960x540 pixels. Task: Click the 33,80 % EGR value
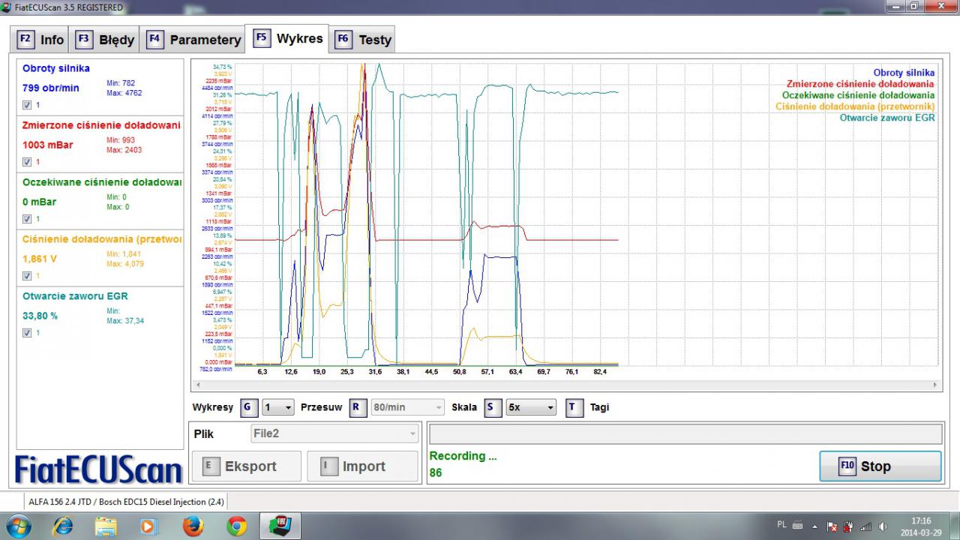(40, 316)
